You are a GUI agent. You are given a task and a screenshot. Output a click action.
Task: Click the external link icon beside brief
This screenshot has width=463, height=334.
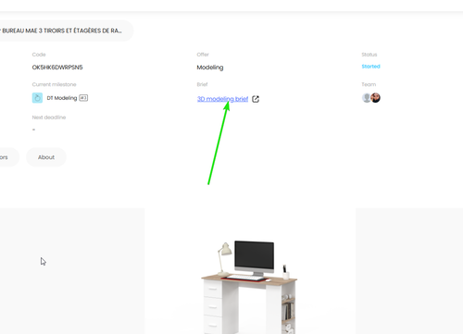coord(256,99)
